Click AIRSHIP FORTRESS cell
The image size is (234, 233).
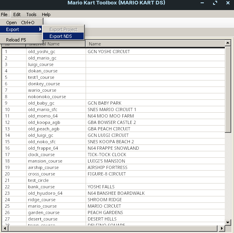tap(155, 167)
